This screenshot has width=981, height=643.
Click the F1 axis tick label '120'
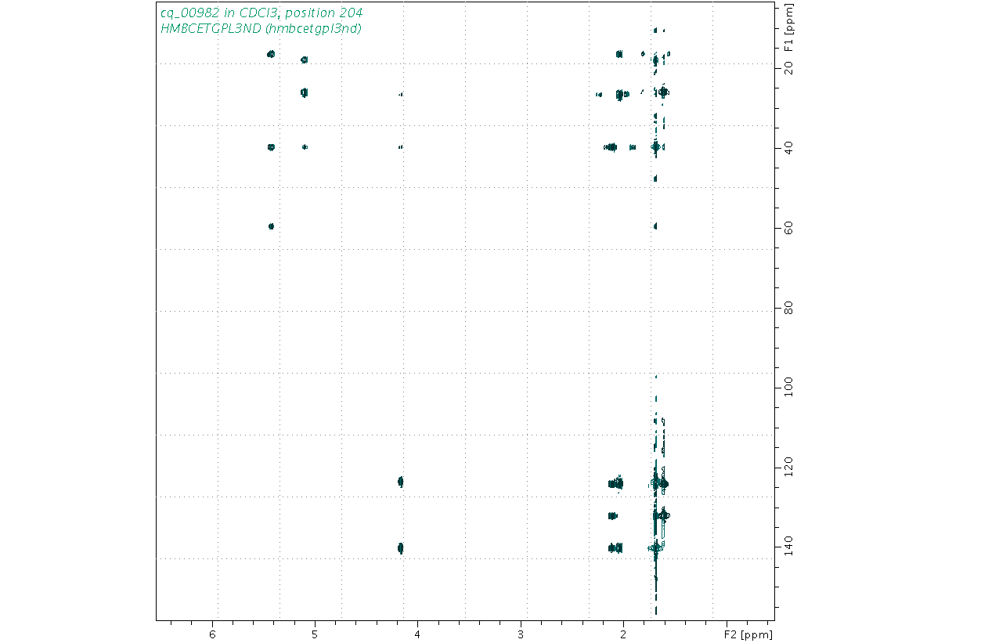click(x=788, y=468)
